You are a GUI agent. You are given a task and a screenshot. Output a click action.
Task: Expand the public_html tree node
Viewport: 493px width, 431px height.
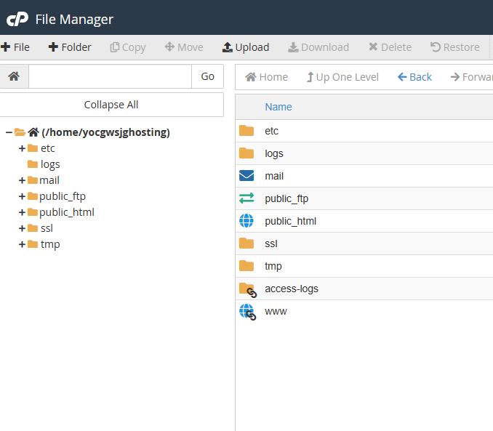(x=22, y=212)
